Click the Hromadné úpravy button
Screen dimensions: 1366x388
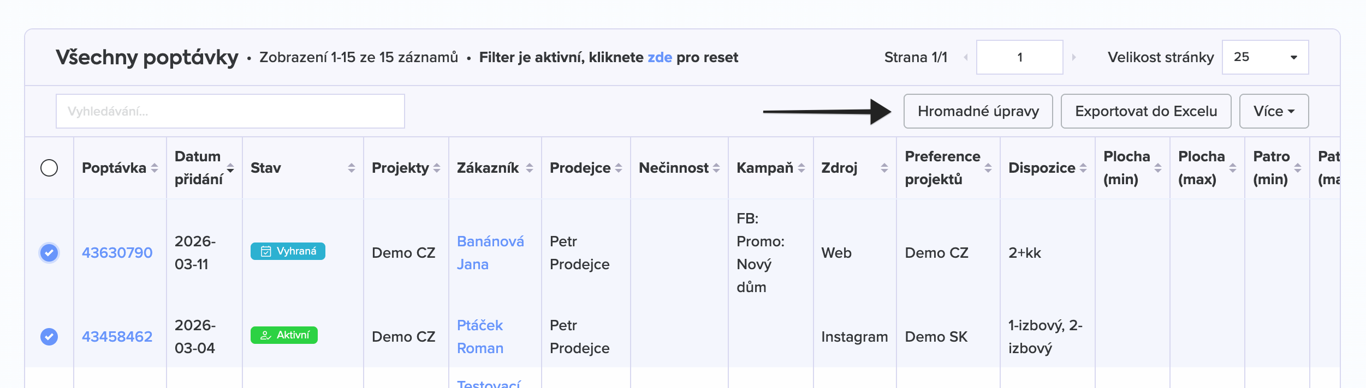pyautogui.click(x=978, y=111)
